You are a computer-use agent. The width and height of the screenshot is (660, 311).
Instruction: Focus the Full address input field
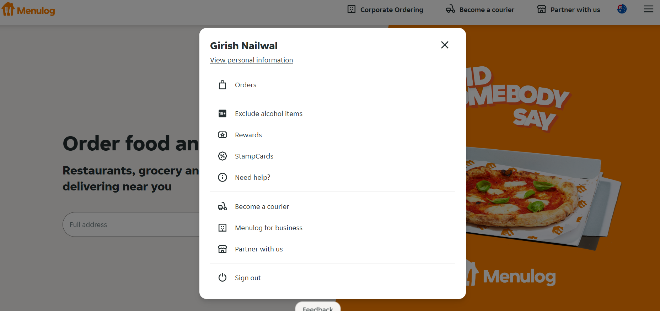[131, 224]
